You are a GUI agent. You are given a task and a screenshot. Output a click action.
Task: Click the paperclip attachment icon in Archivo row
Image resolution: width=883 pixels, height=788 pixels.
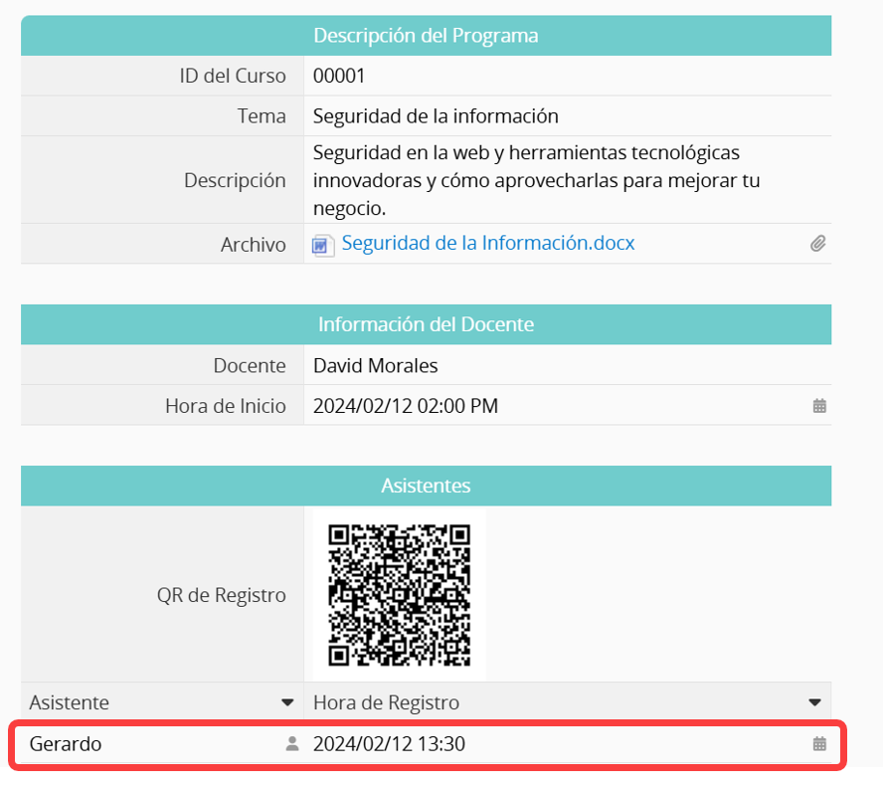pos(817,244)
